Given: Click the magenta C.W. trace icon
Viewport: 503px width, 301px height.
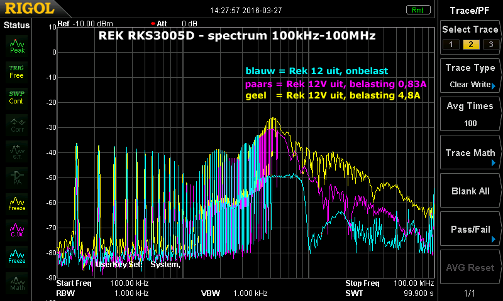Looking at the screenshot, I should click(17, 230).
